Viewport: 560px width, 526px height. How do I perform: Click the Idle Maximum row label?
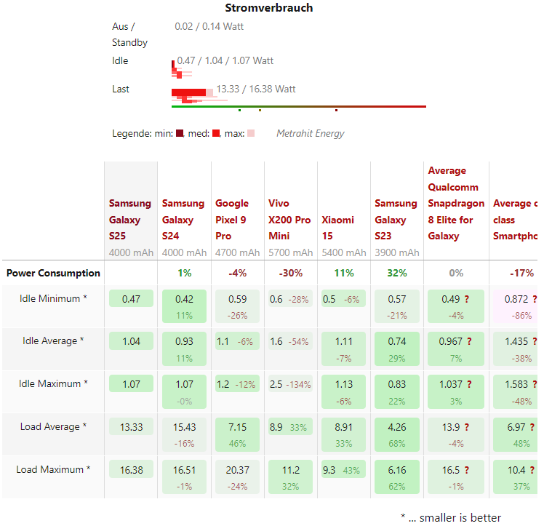point(53,384)
